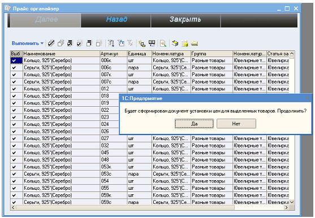Sort by the Артикул column header
This screenshot has width=315, height=218.
click(114, 54)
